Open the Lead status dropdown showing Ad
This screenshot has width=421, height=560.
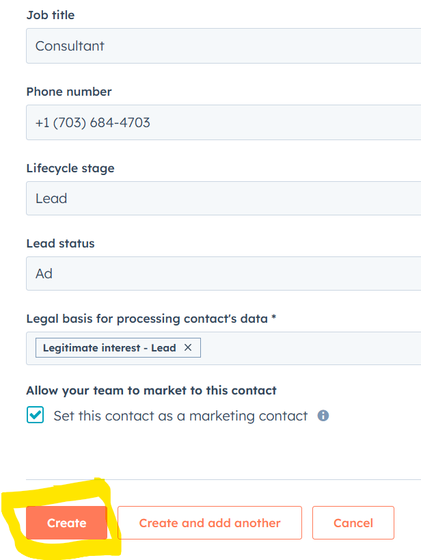(223, 274)
